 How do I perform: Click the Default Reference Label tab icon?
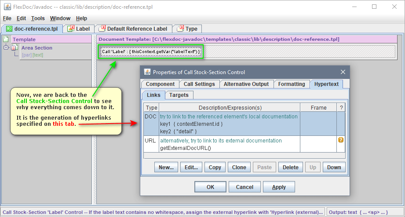tap(102, 29)
